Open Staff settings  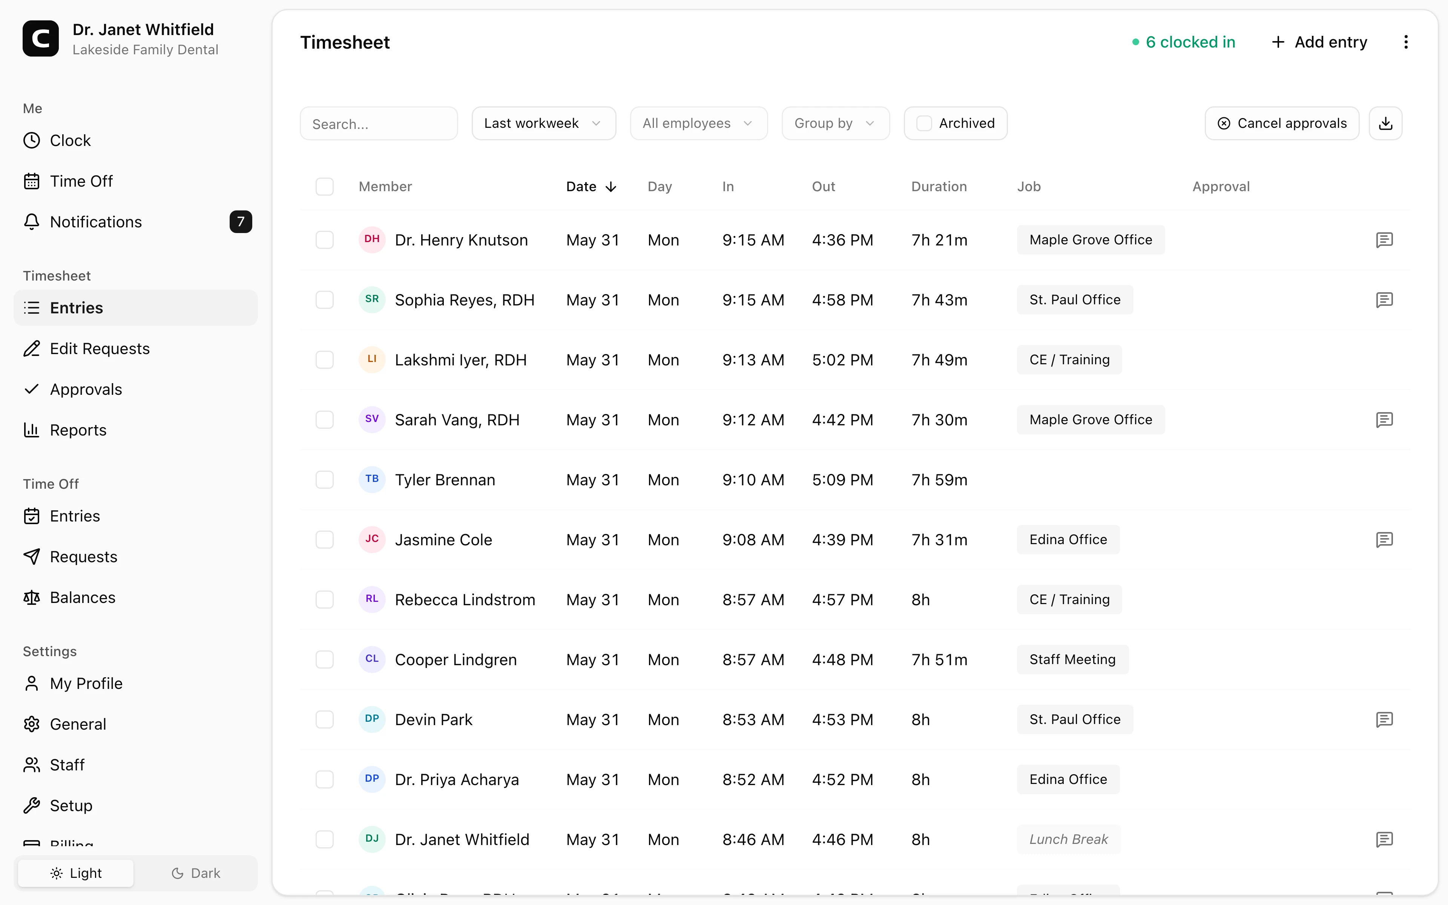pos(135,765)
